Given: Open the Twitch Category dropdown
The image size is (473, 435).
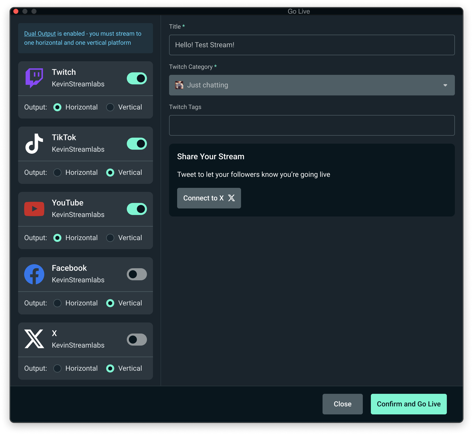Looking at the screenshot, I should 312,85.
